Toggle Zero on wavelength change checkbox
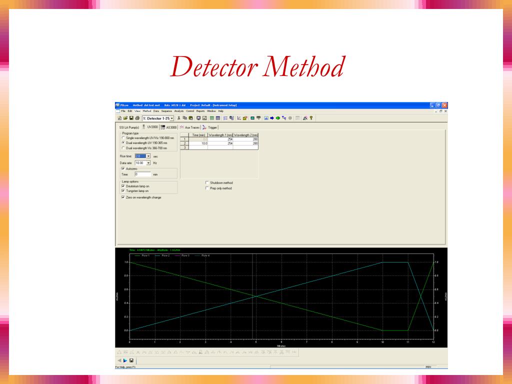The width and height of the screenshot is (512, 384). tap(123, 197)
